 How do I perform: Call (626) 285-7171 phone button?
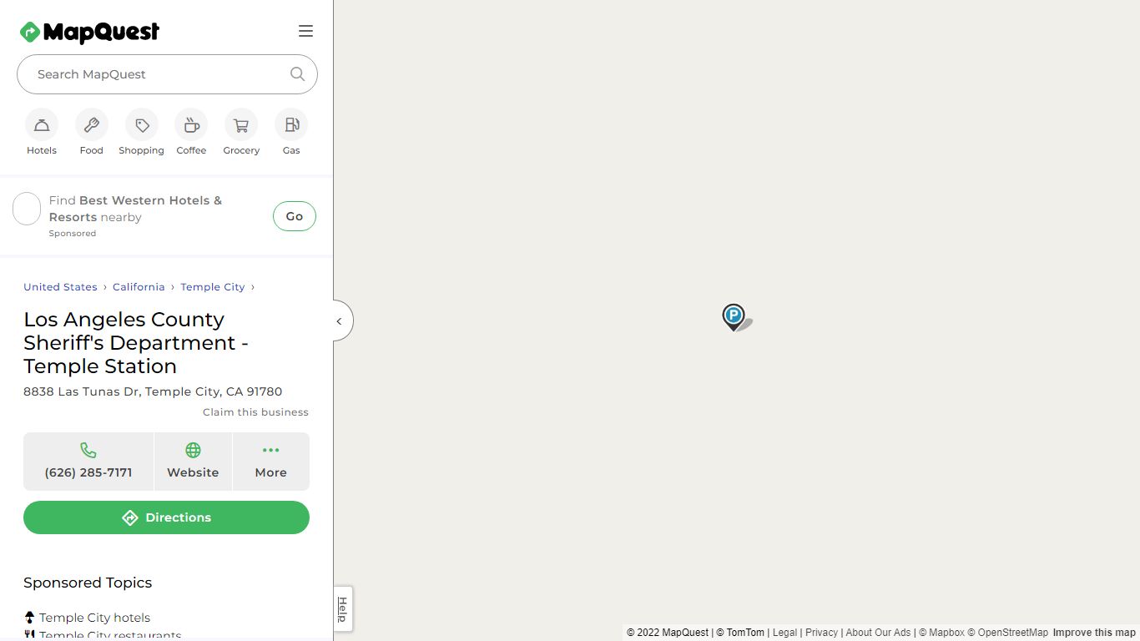[x=88, y=462]
